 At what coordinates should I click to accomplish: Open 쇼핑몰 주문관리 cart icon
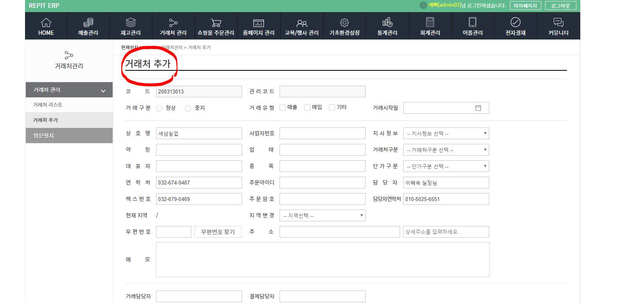(216, 23)
